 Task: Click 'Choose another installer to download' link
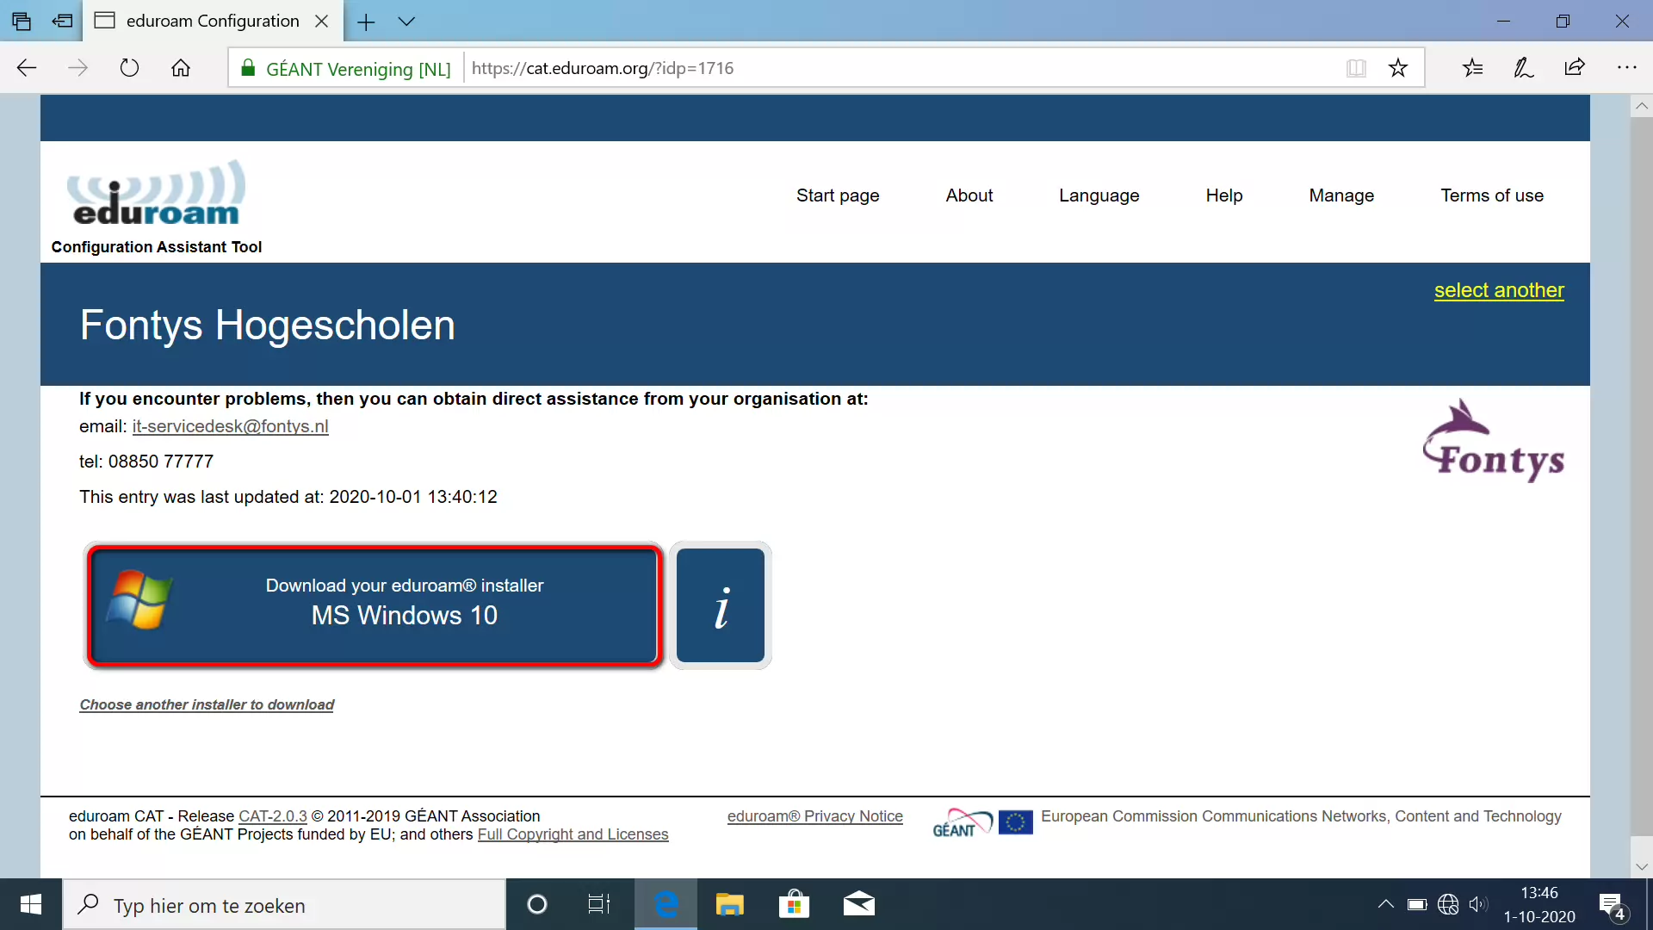207,704
